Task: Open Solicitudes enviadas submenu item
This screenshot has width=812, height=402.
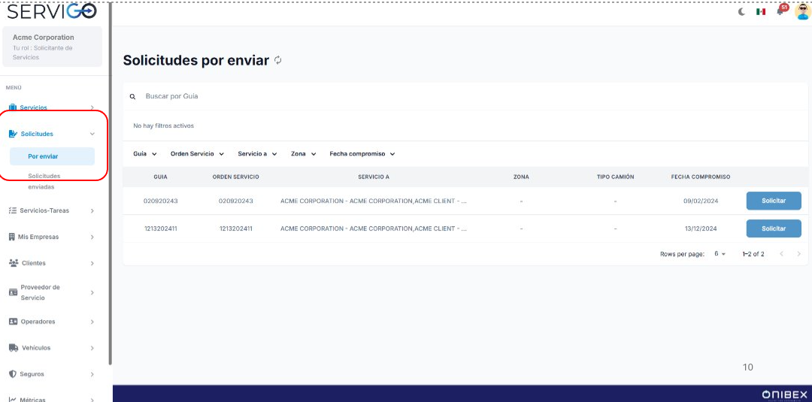Action: pyautogui.click(x=44, y=181)
